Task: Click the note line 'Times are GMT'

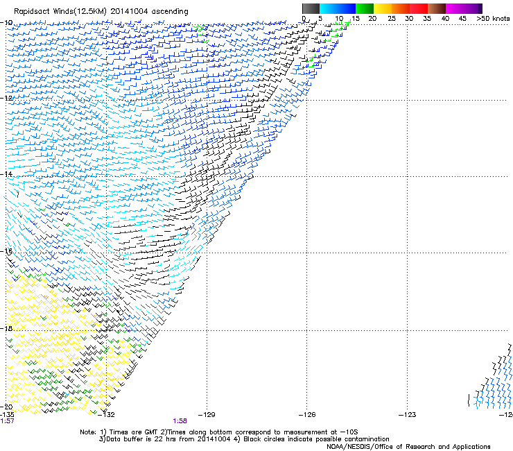Action: coord(132,432)
